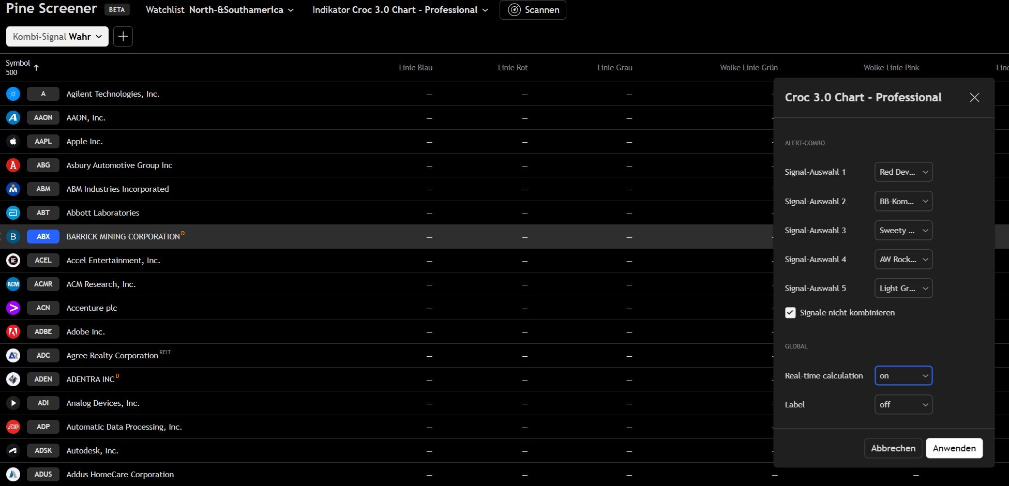This screenshot has width=1009, height=486.
Task: Click the ACM Research logo icon
Action: click(13, 284)
